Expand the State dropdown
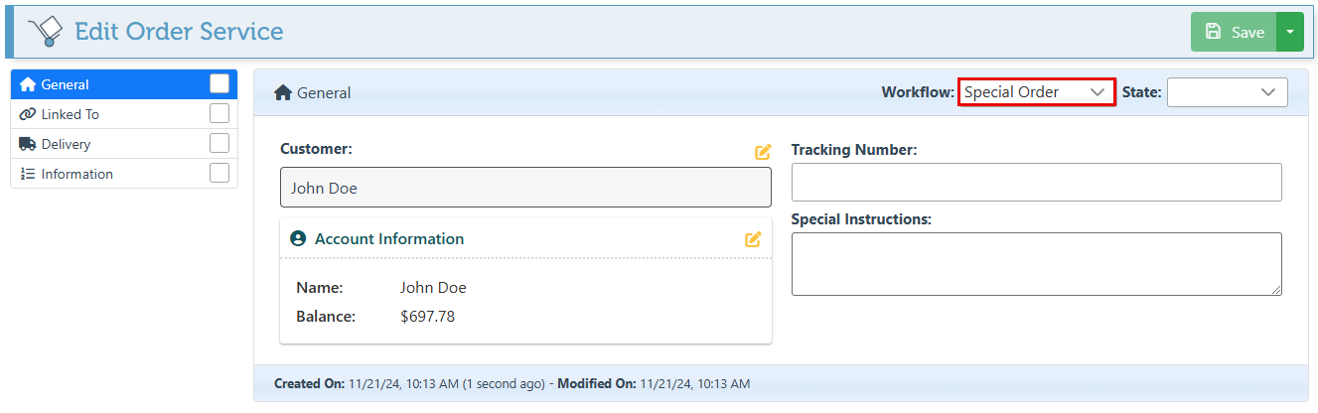 click(x=1227, y=92)
